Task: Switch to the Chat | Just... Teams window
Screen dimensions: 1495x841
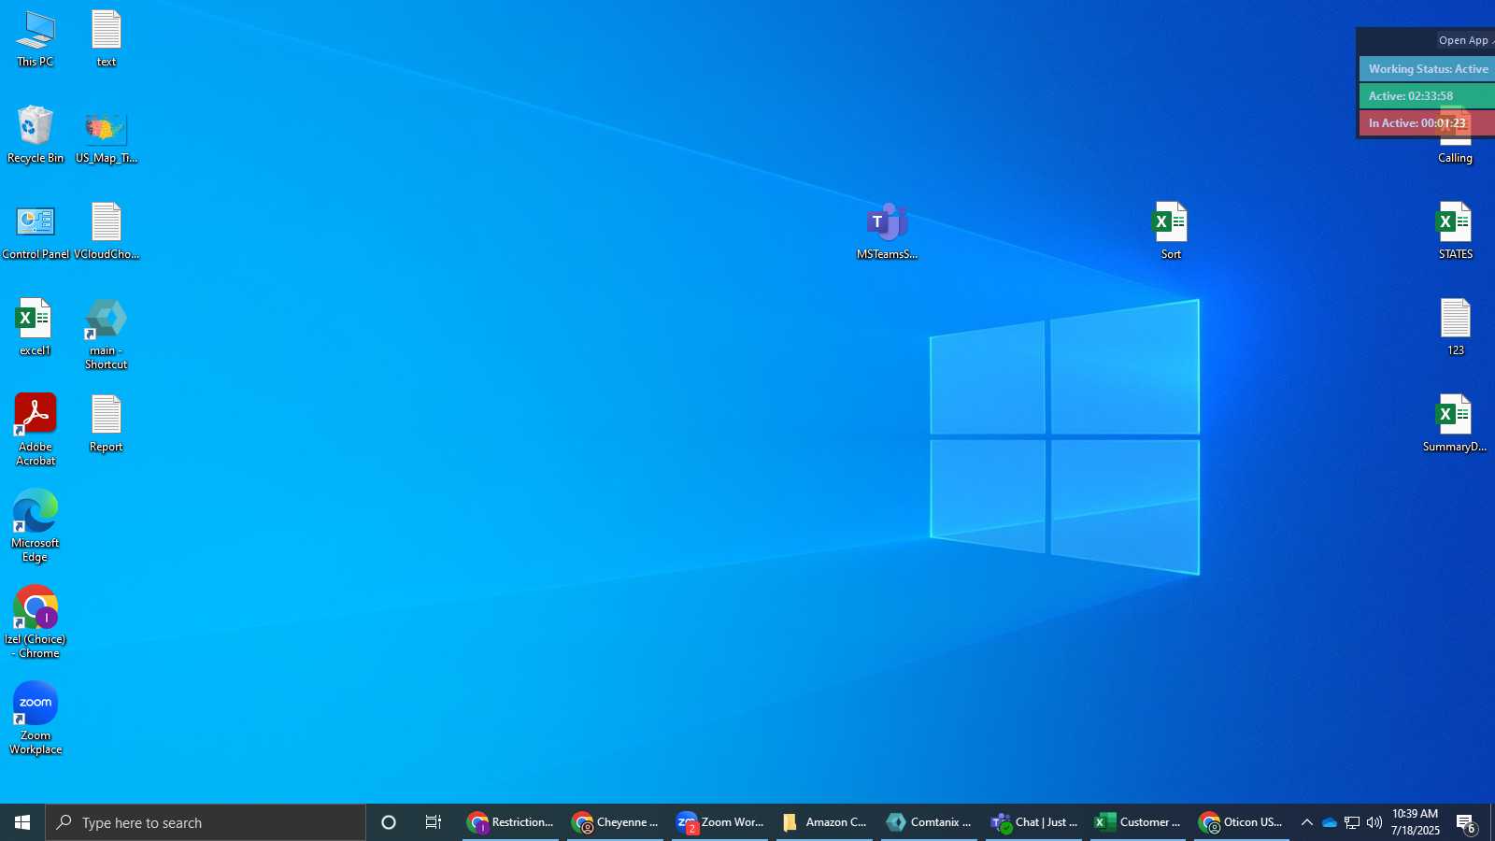Action: [1033, 822]
